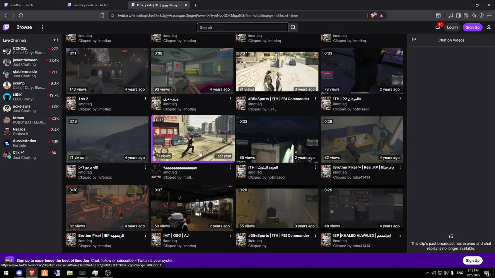Click Sign Up in the top bar
The width and height of the screenshot is (495, 278).
click(473, 27)
